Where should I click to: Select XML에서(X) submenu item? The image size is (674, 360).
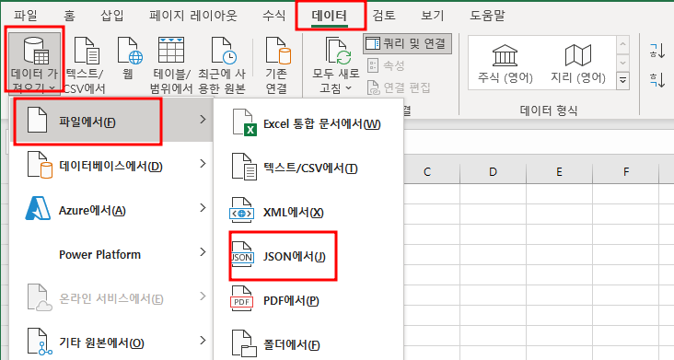(308, 212)
